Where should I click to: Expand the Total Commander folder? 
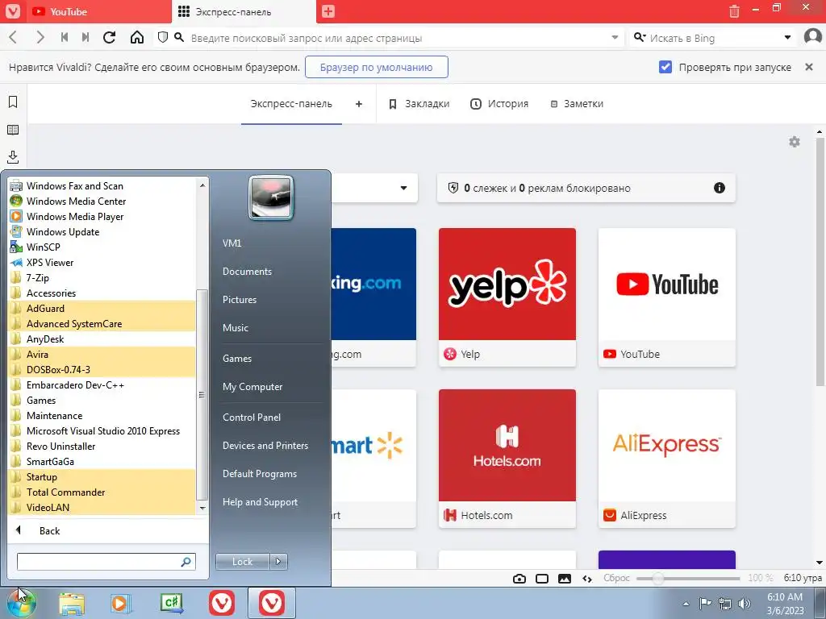(102, 492)
